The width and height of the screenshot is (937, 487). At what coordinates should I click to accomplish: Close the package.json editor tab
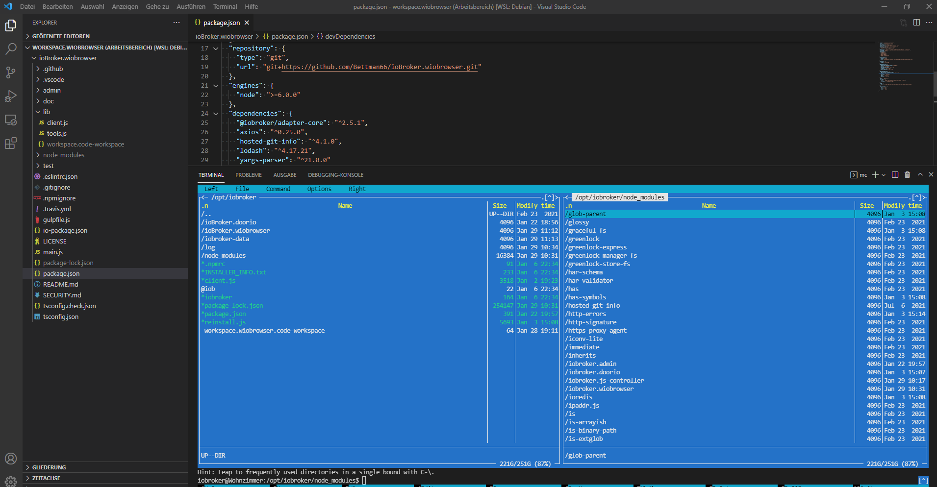coord(247,23)
